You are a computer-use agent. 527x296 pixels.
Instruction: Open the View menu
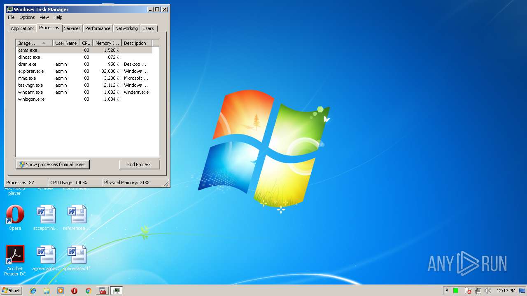pyautogui.click(x=44, y=17)
